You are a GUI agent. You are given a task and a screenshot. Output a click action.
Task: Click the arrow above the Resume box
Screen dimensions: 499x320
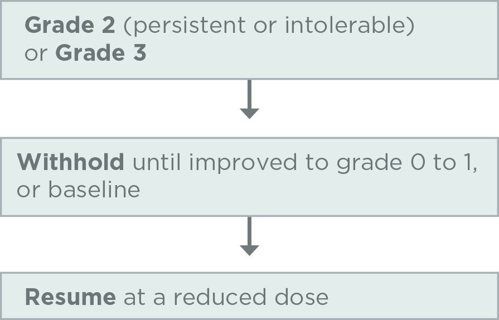pyautogui.click(x=249, y=237)
